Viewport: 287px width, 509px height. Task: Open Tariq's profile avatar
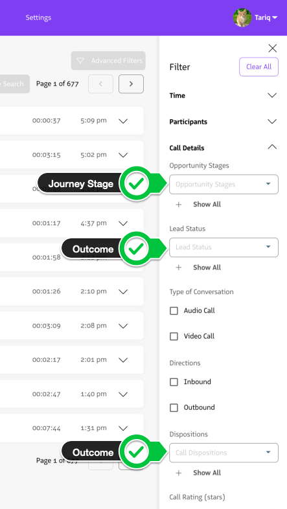[x=242, y=17]
